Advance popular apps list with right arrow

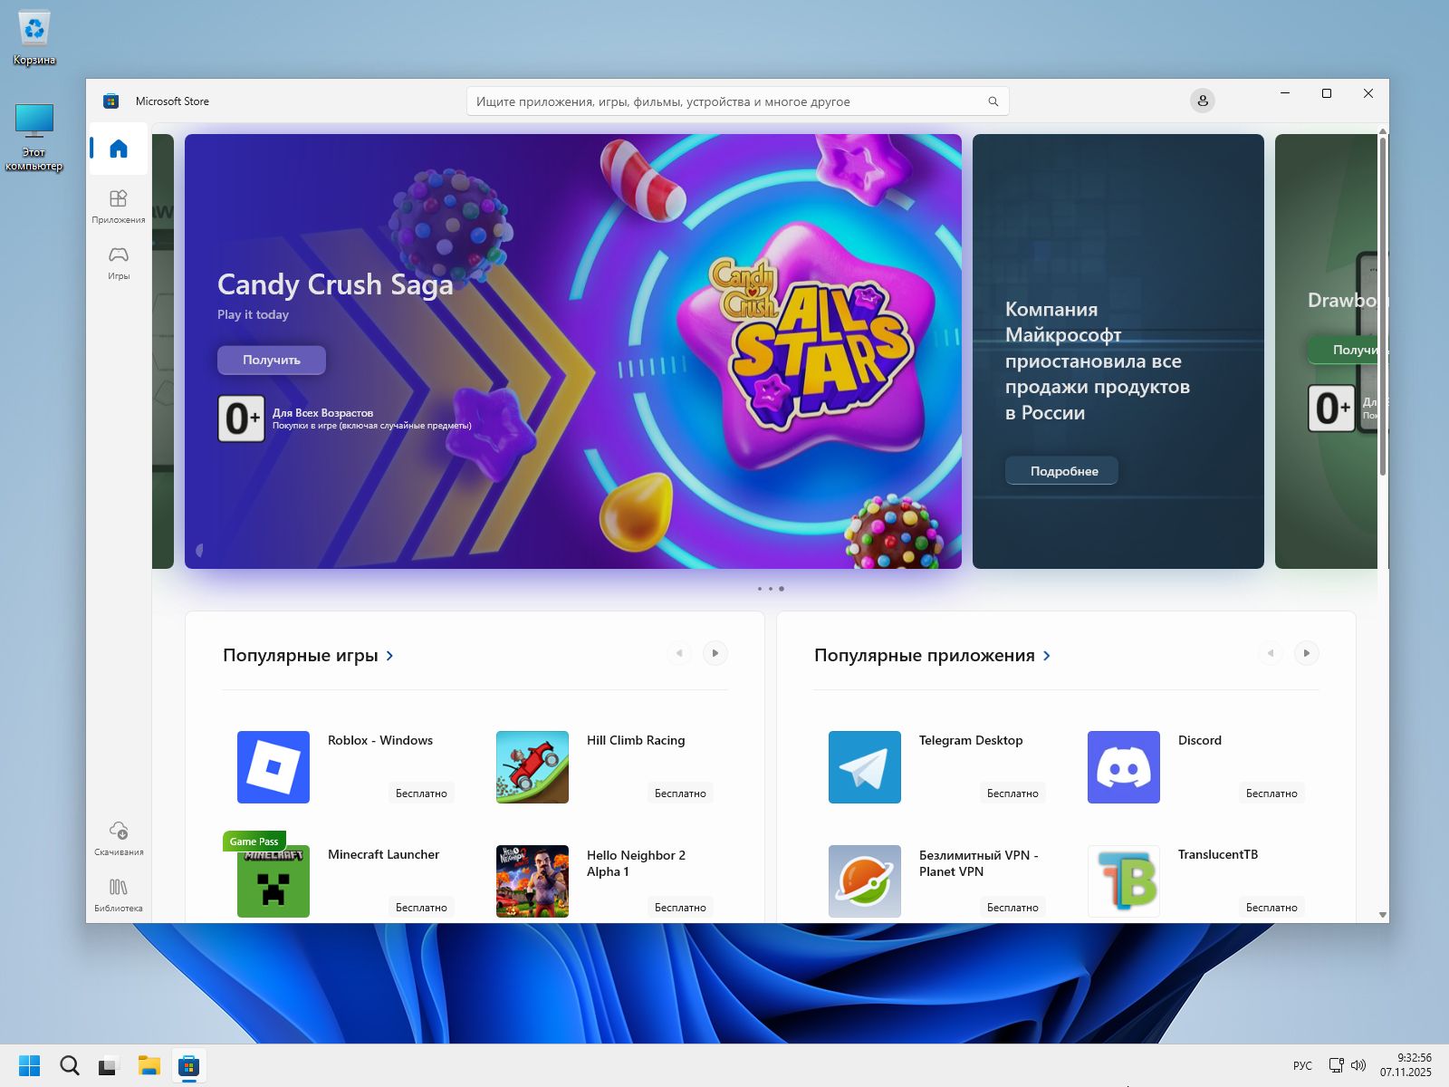click(x=1306, y=653)
